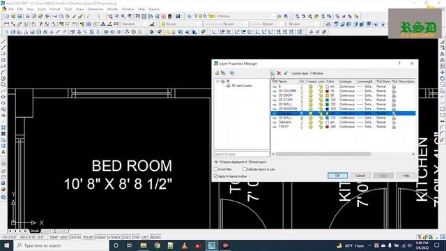This screenshot has width=446, height=251.
Task: Click the Help button in layer dialog
Action: click(x=406, y=176)
